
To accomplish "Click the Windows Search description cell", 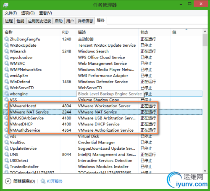I will click(x=93, y=51).
